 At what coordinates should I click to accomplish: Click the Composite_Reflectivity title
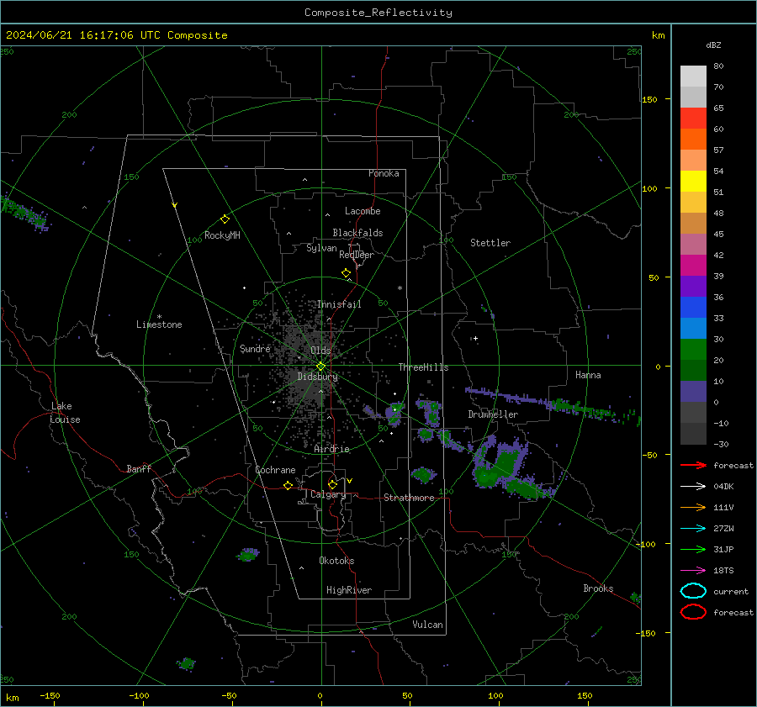coord(378,13)
